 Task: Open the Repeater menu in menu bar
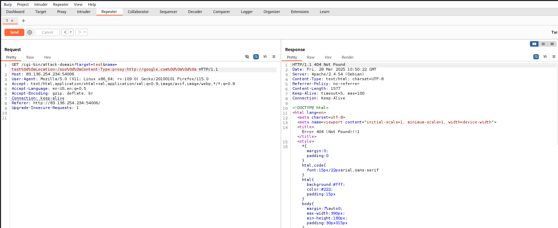(x=61, y=4)
